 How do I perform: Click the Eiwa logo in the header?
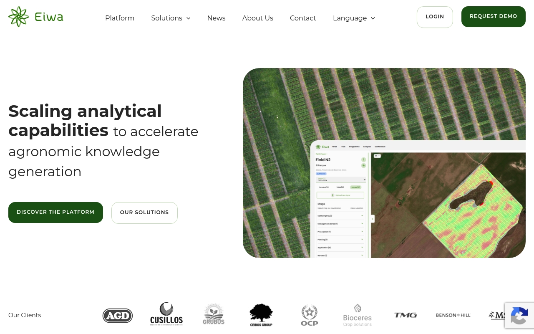pyautogui.click(x=36, y=17)
